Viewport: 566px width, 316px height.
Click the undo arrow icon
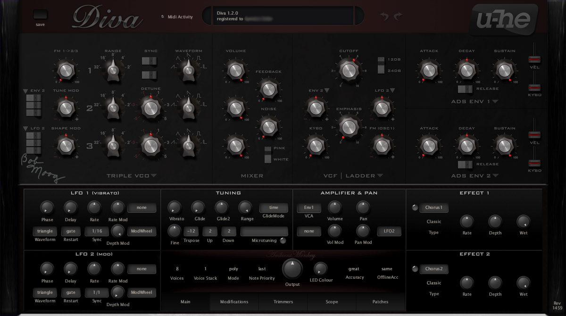point(384,17)
